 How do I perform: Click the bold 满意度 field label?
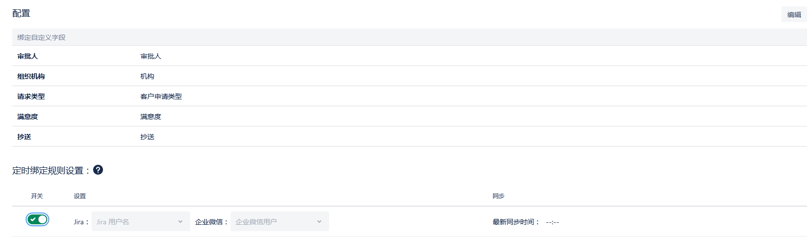28,117
